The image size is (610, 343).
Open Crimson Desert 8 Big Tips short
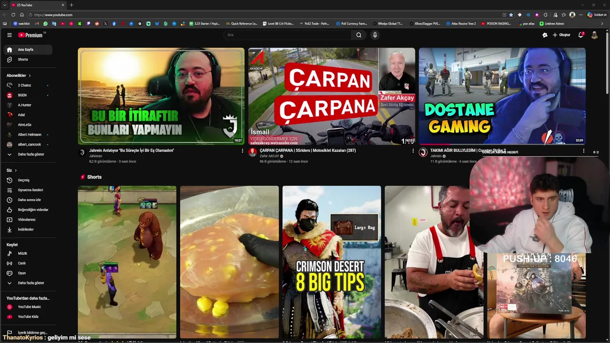[332, 262]
